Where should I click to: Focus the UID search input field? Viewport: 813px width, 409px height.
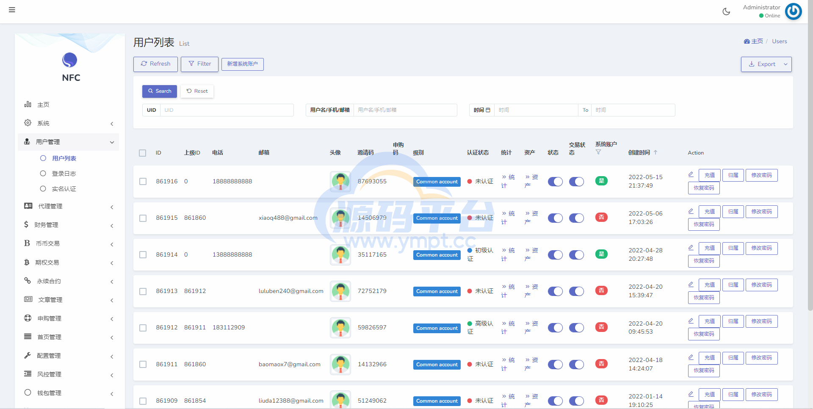(227, 110)
